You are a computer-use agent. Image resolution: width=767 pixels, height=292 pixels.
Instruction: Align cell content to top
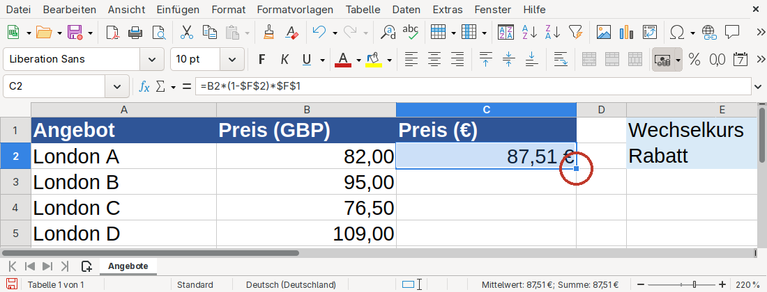[486, 60]
